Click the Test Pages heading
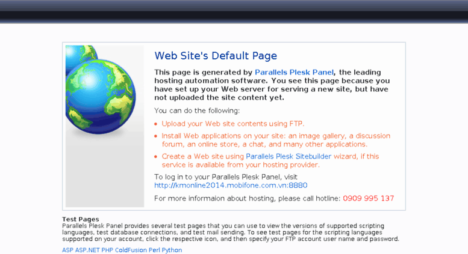Image resolution: width=468 pixels, height=254 pixels. pos(81,219)
